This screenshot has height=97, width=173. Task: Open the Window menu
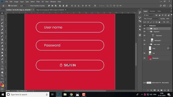[x=53, y=2]
